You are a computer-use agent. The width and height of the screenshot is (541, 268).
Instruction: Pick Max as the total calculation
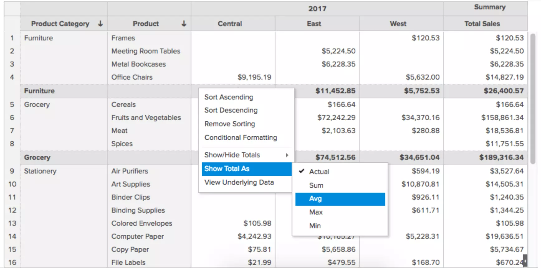(316, 212)
